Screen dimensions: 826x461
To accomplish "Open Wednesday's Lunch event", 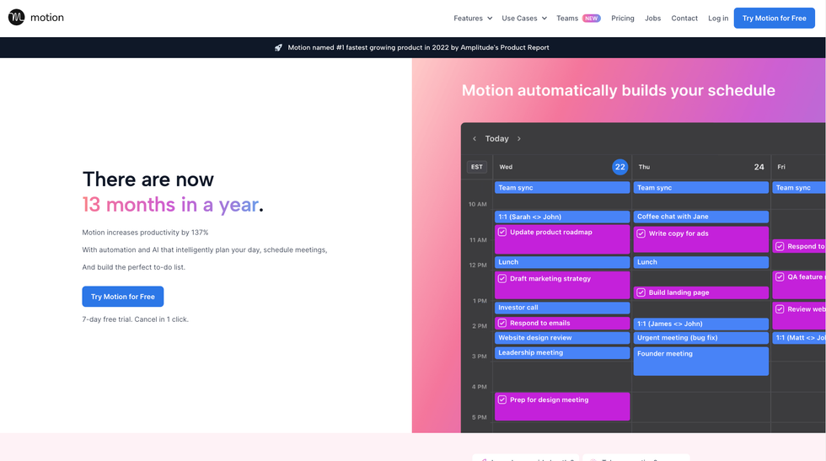I will pos(562,262).
